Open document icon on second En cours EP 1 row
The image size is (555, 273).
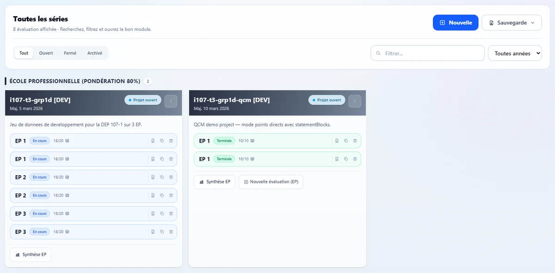(153, 159)
